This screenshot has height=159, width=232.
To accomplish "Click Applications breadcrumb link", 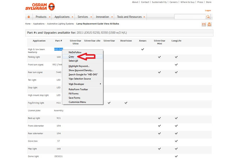I will pyautogui.click(x=39, y=24).
